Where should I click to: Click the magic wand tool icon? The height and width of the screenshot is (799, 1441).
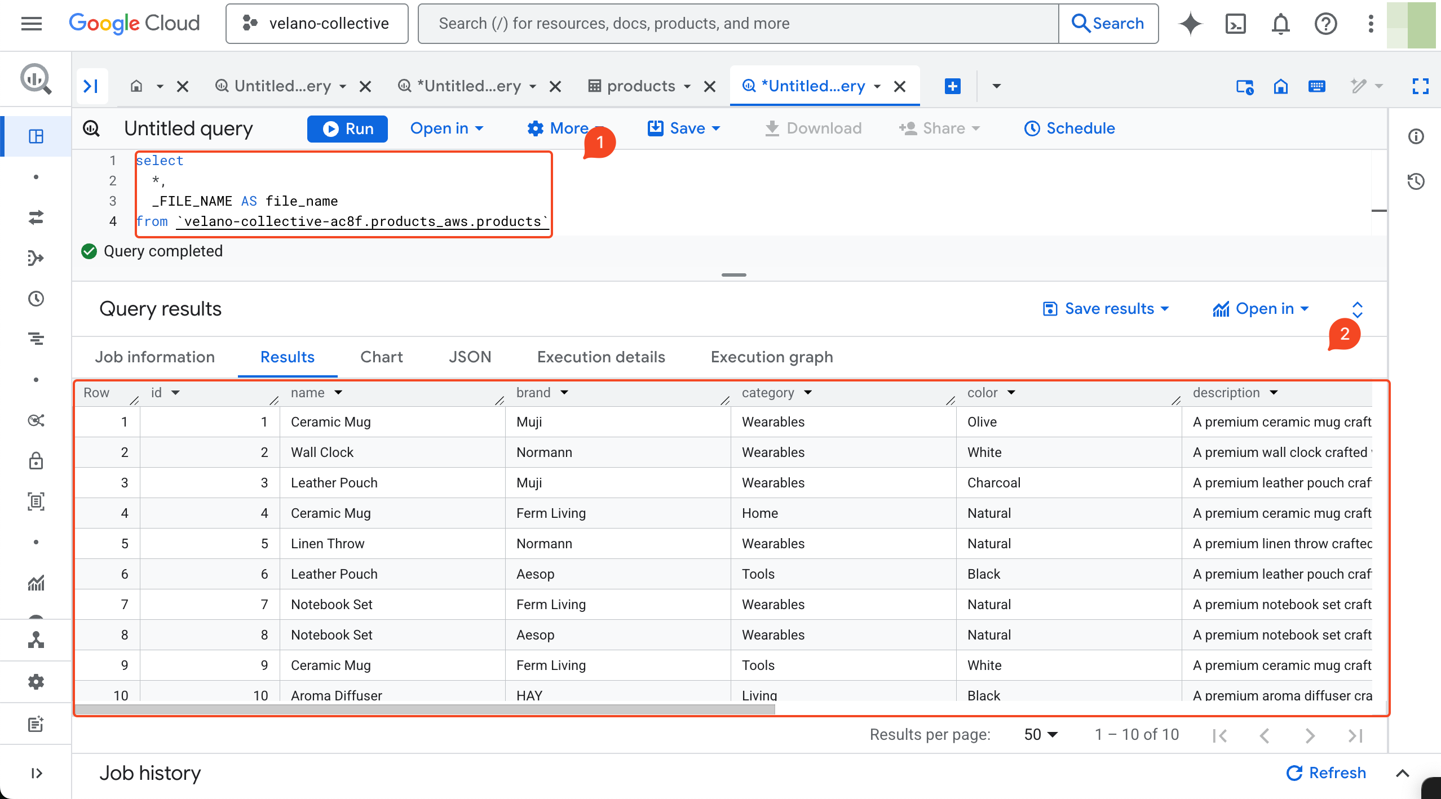(1359, 86)
